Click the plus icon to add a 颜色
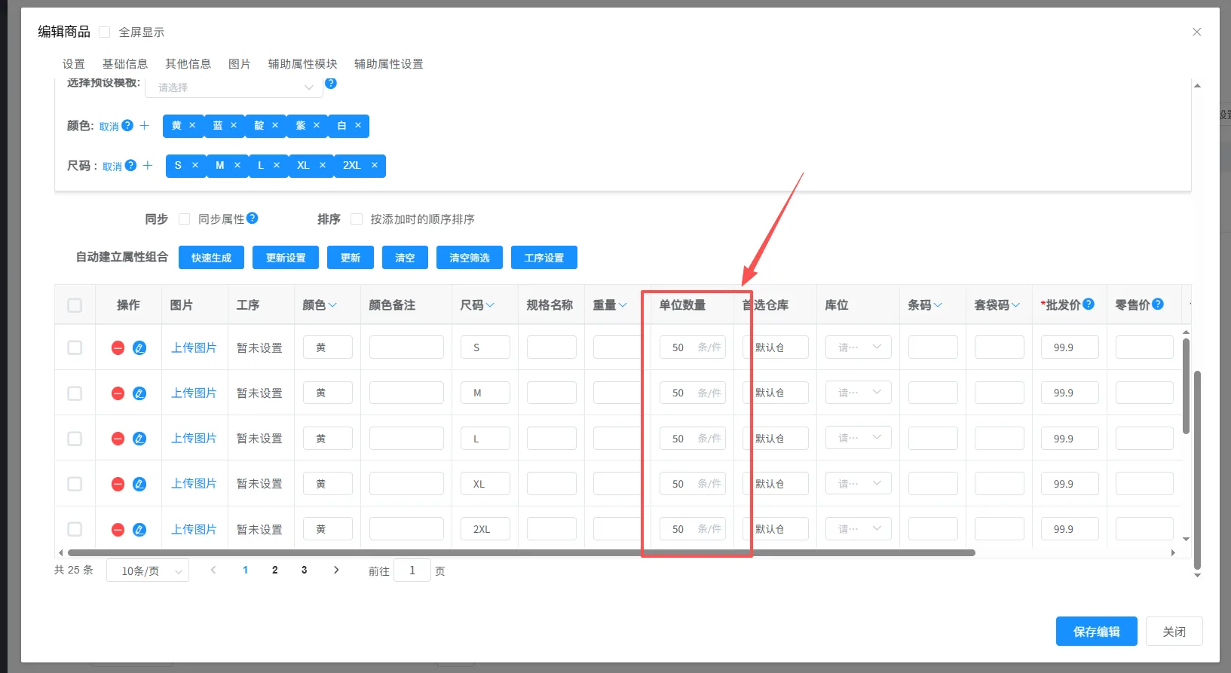1231x673 pixels. point(145,126)
